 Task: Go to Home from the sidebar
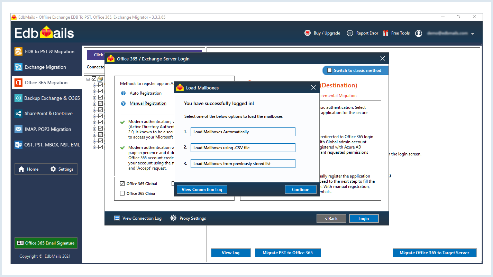coord(28,169)
